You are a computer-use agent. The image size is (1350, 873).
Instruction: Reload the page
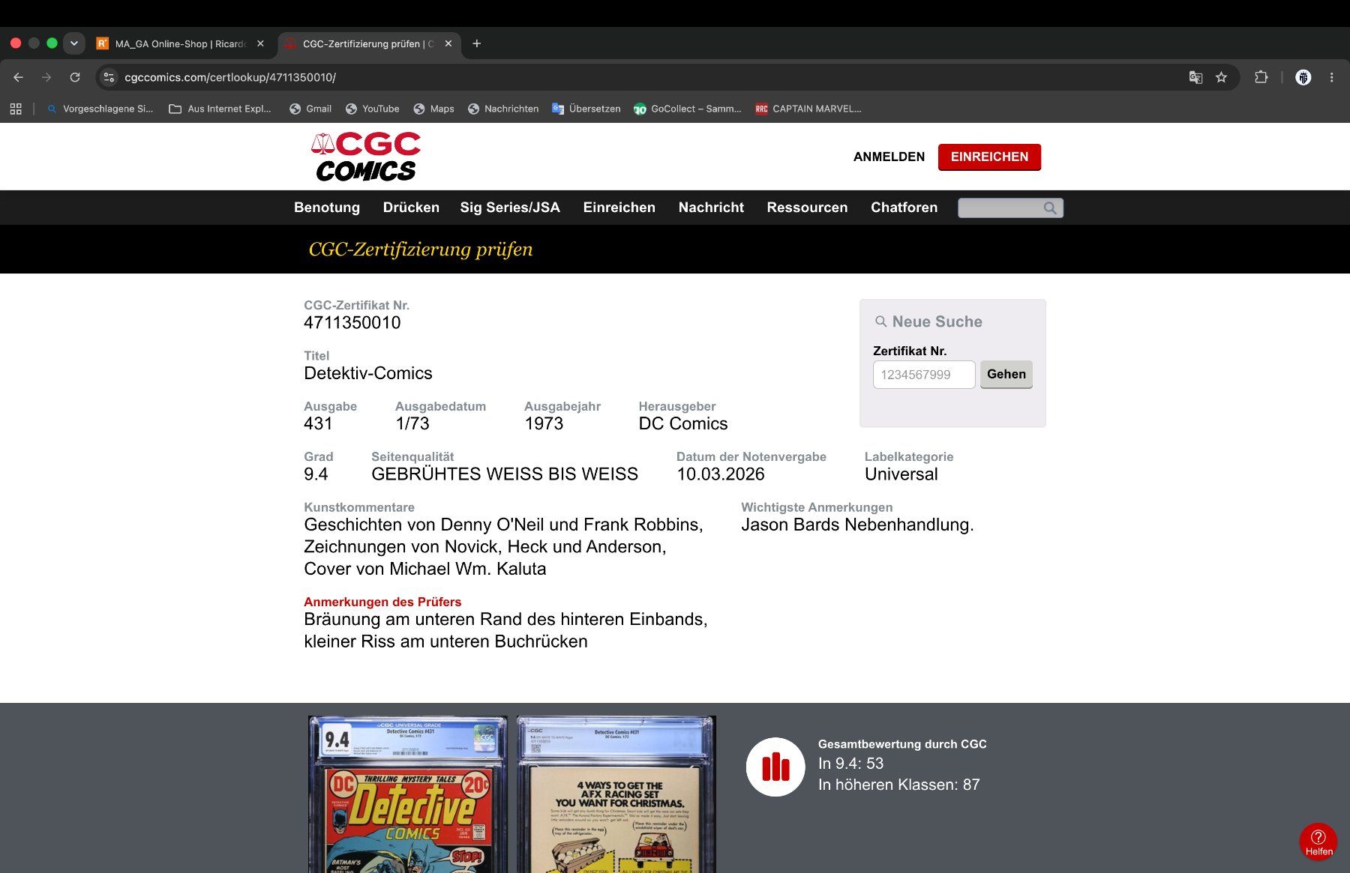point(75,77)
